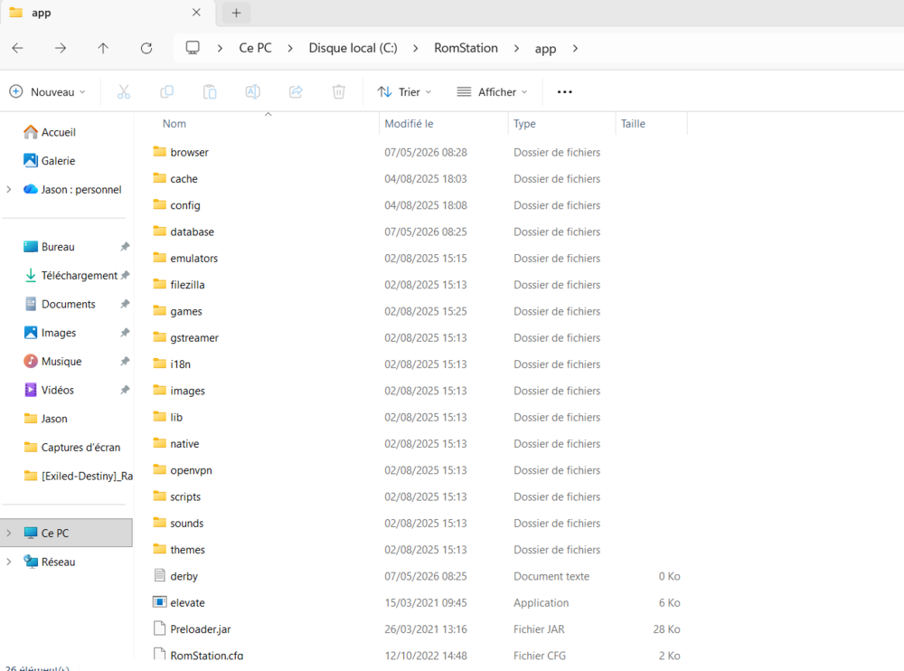Select the elevate application file
Viewport: 904px width, 671px height.
click(x=187, y=603)
